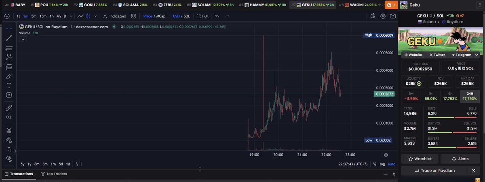Open the emoji icons tool
Viewport: 485px width, 182px height.
(x=9, y=95)
